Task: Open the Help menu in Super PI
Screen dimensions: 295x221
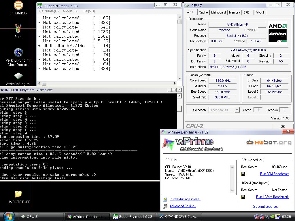Action: coord(89,11)
